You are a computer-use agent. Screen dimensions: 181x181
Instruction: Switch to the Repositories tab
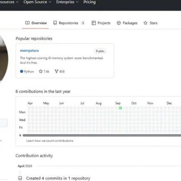pos(69,23)
